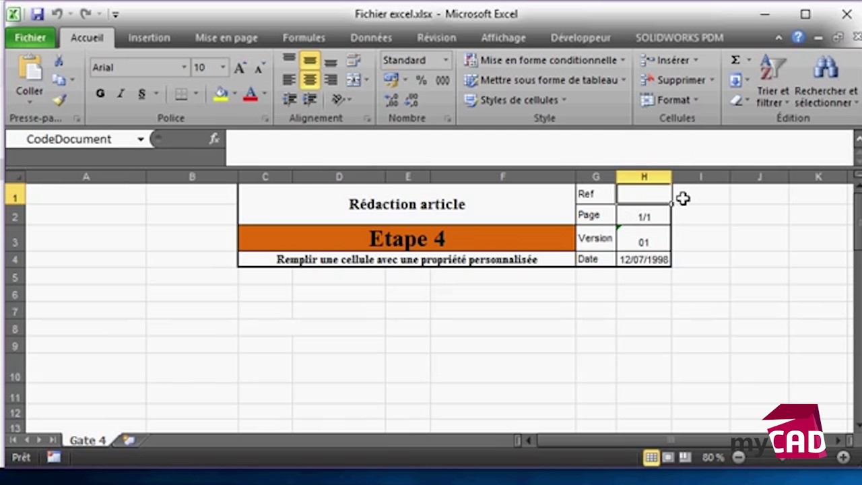Viewport: 862px width, 485px height.
Task: Apply thousands separator 000 format
Action: click(x=442, y=80)
